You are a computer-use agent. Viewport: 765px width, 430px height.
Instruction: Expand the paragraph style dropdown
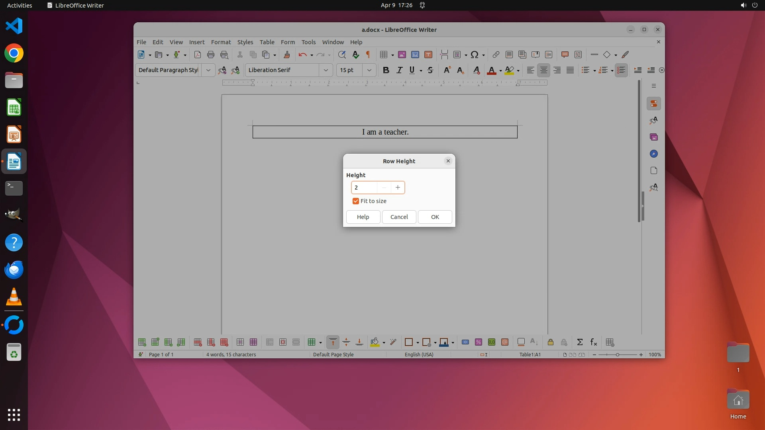[x=208, y=70]
